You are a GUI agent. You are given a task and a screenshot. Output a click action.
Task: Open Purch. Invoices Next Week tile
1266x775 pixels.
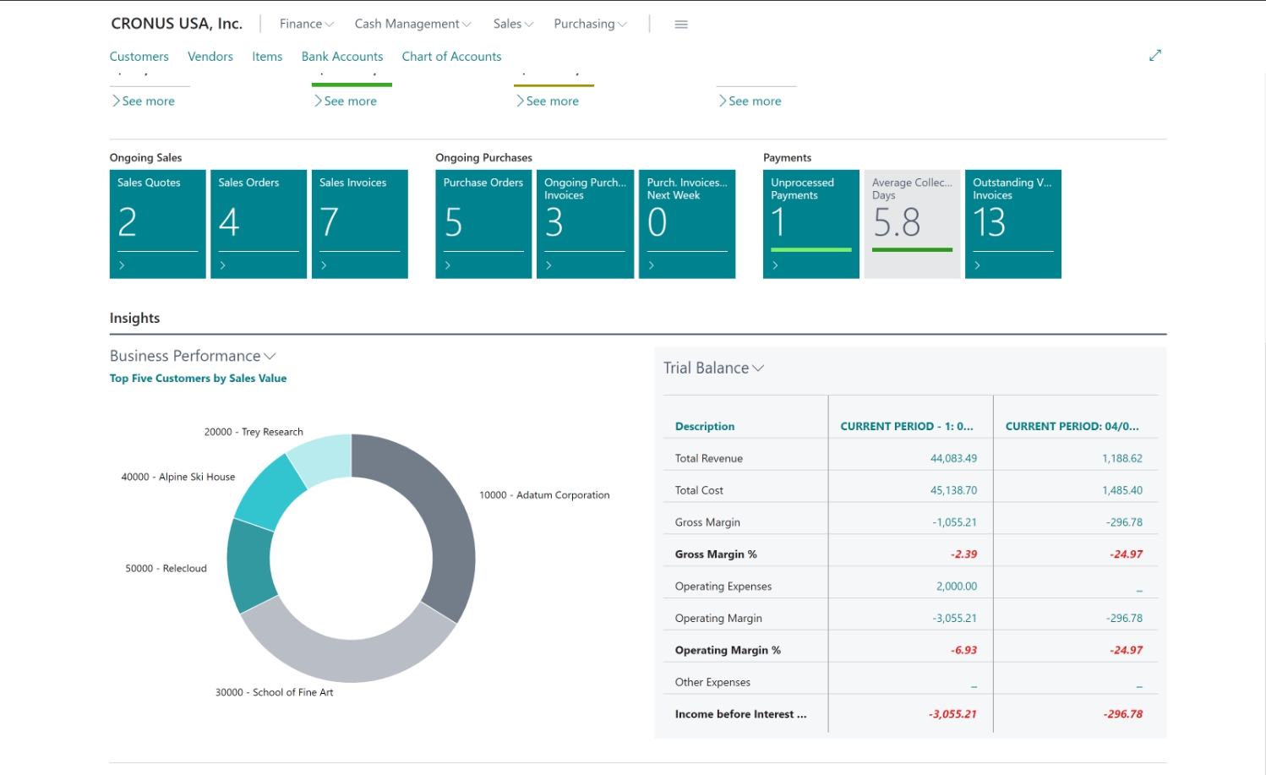687,224
